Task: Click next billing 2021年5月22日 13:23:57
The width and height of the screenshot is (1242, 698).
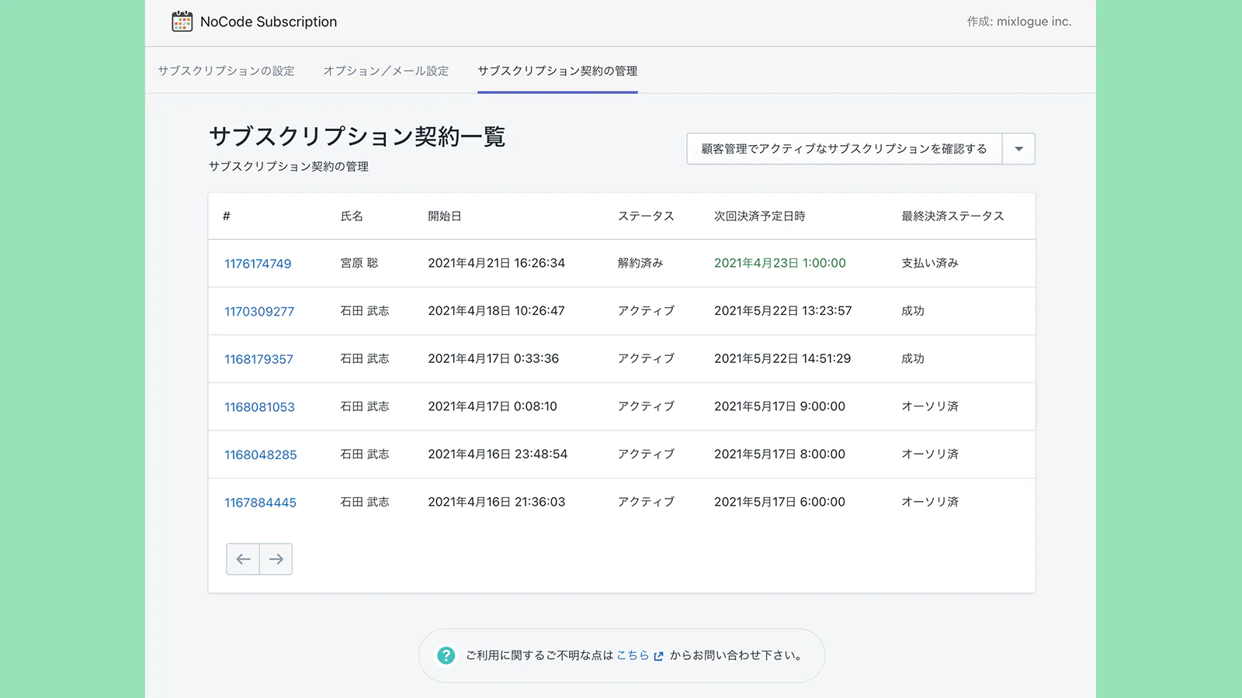Action: [x=783, y=310]
